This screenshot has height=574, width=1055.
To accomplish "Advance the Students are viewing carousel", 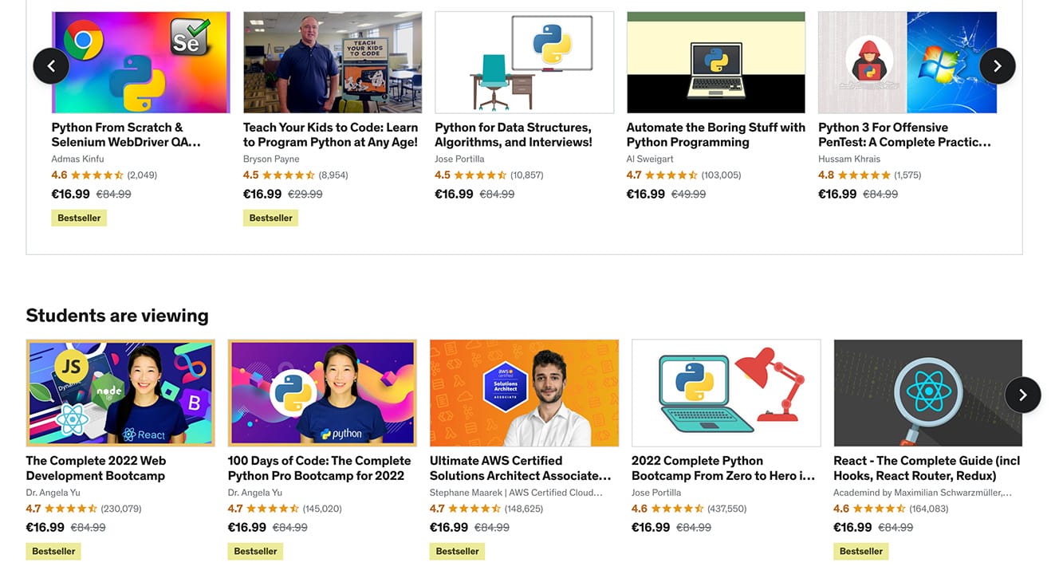I will click(x=1022, y=395).
